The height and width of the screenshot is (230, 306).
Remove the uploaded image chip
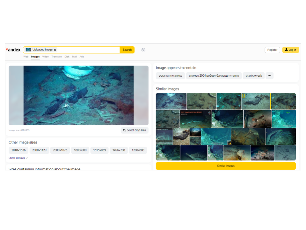(x=55, y=50)
